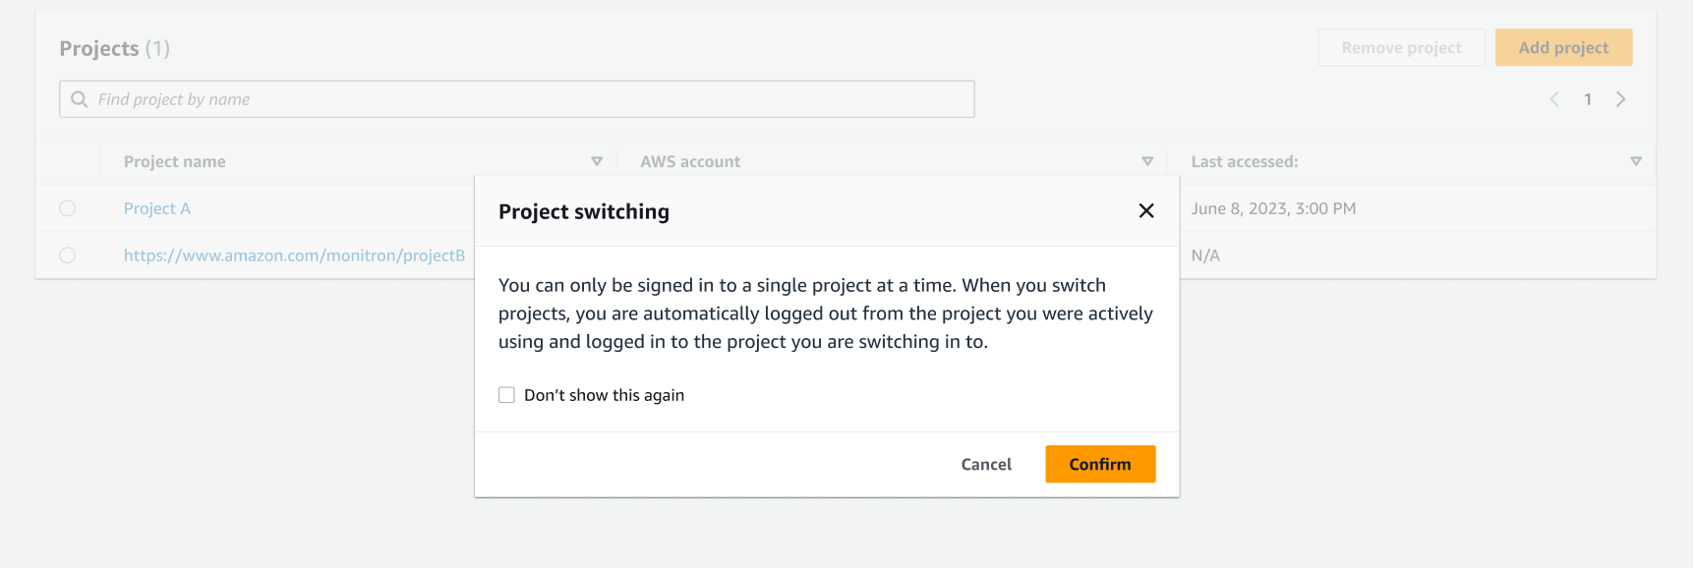Select the radio button for Project A
1693x568 pixels.
pos(67,207)
